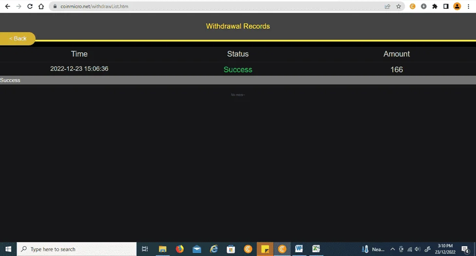Open the Chrome three-dot menu
Screen dimensions: 476x256
click(x=468, y=6)
